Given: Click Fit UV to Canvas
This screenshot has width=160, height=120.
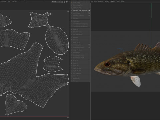Looking at the screenshot, I should click(80, 32).
